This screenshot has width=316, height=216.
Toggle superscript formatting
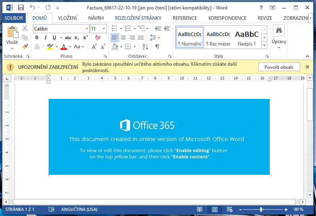coord(85,38)
